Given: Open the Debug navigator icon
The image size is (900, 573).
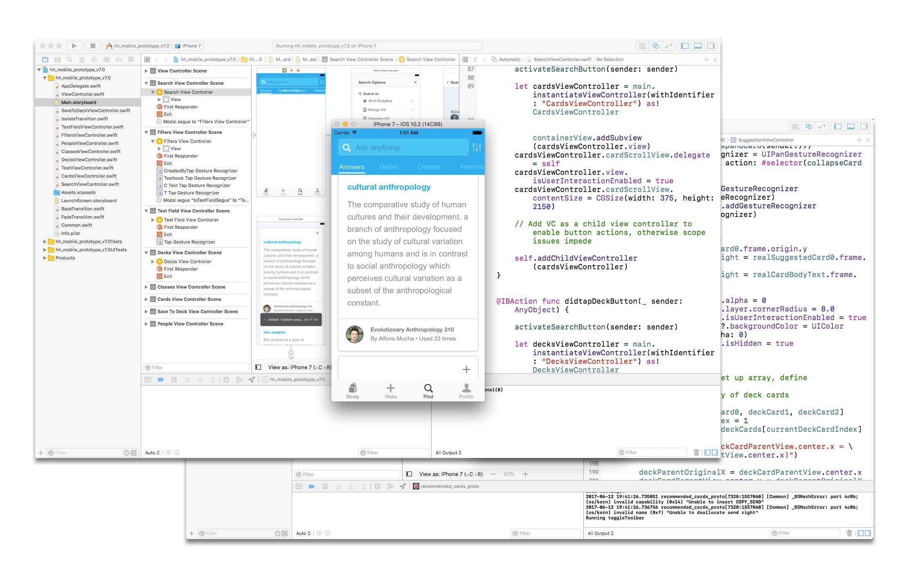Looking at the screenshot, I should 106,59.
